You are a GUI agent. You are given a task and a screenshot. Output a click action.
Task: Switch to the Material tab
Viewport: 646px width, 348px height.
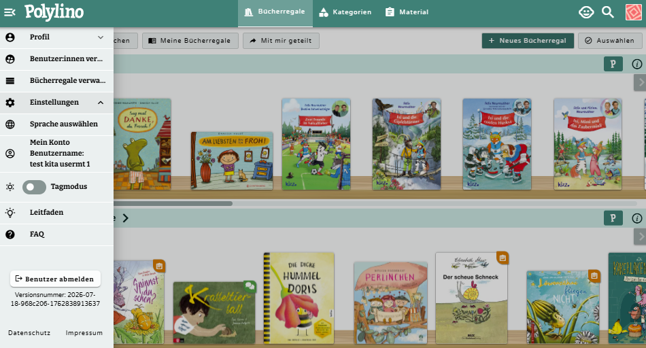pos(407,13)
